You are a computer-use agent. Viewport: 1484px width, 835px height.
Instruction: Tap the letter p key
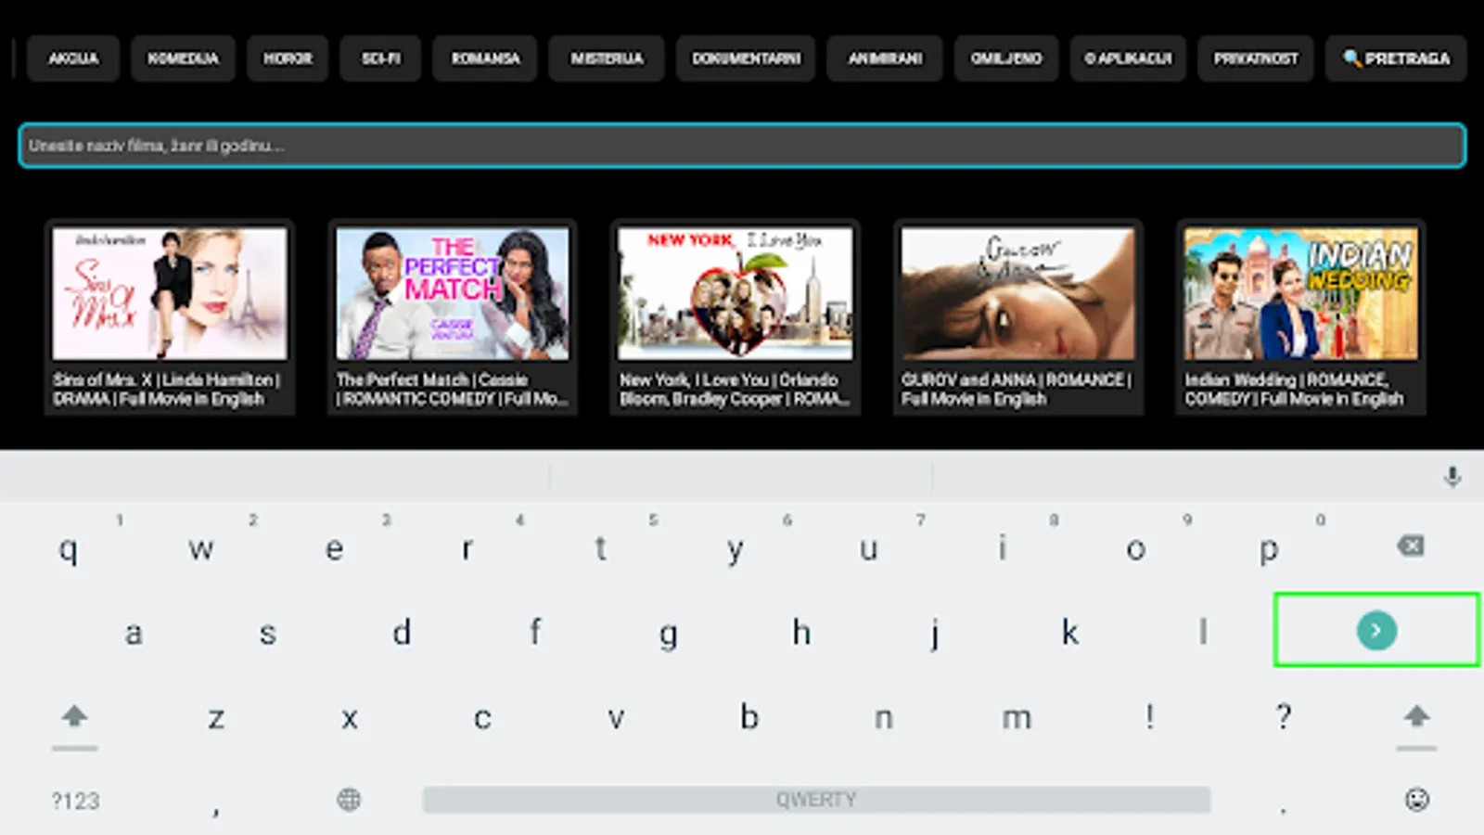(x=1269, y=551)
